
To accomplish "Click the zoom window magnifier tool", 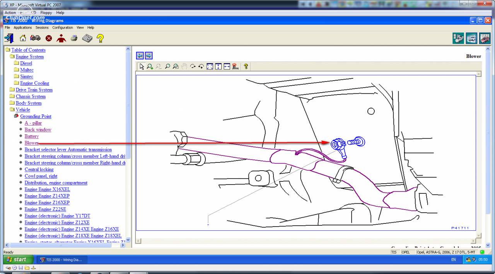I will pyautogui.click(x=176, y=66).
